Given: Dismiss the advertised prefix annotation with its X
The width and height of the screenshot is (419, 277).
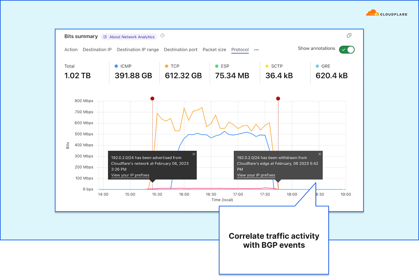Looking at the screenshot, I should [x=194, y=154].
